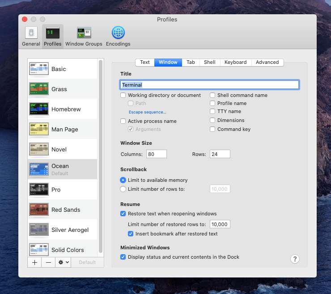Open the gear actions menu
This screenshot has width=331, height=294.
click(64, 262)
